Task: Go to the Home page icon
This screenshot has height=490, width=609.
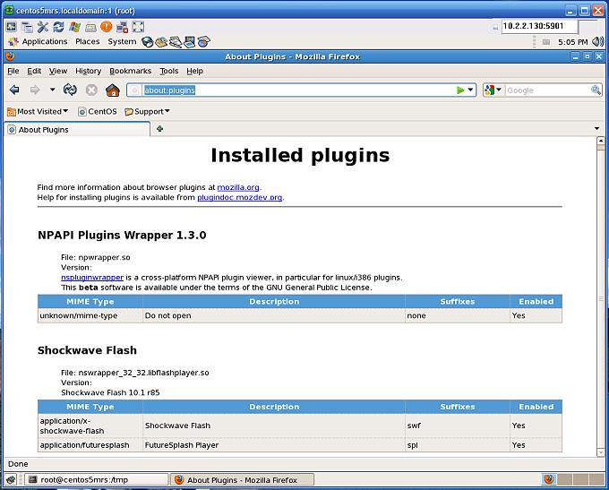Action: point(113,90)
